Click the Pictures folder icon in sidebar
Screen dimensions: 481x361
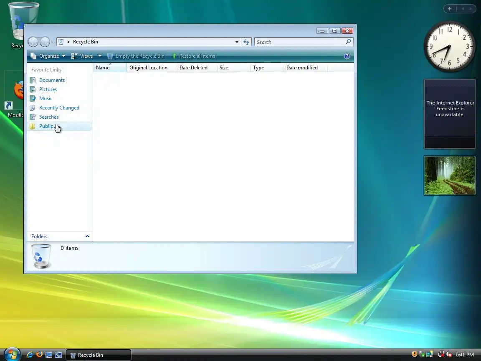(x=33, y=89)
